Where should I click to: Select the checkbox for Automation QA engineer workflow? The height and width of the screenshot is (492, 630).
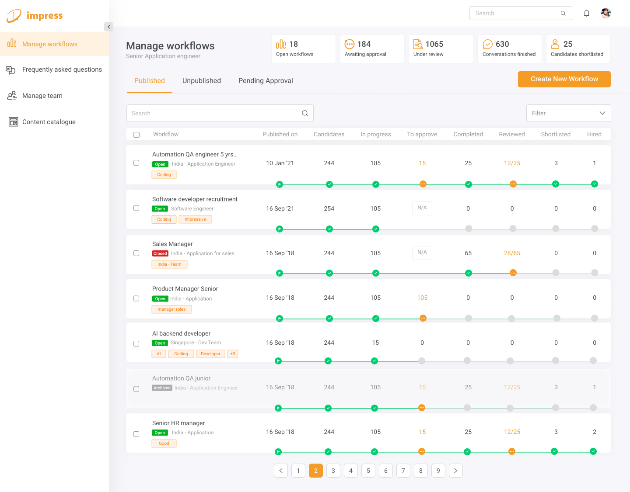pyautogui.click(x=136, y=163)
